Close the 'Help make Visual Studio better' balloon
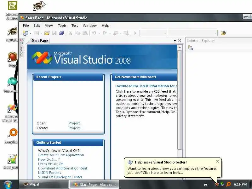Screen dimensions: 252x189 click(217, 161)
